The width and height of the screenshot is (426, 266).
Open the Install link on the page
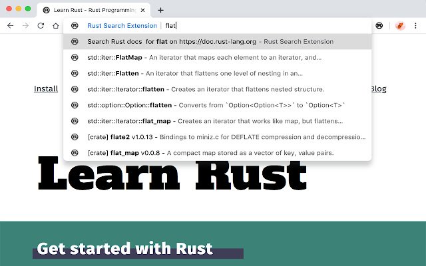point(46,88)
